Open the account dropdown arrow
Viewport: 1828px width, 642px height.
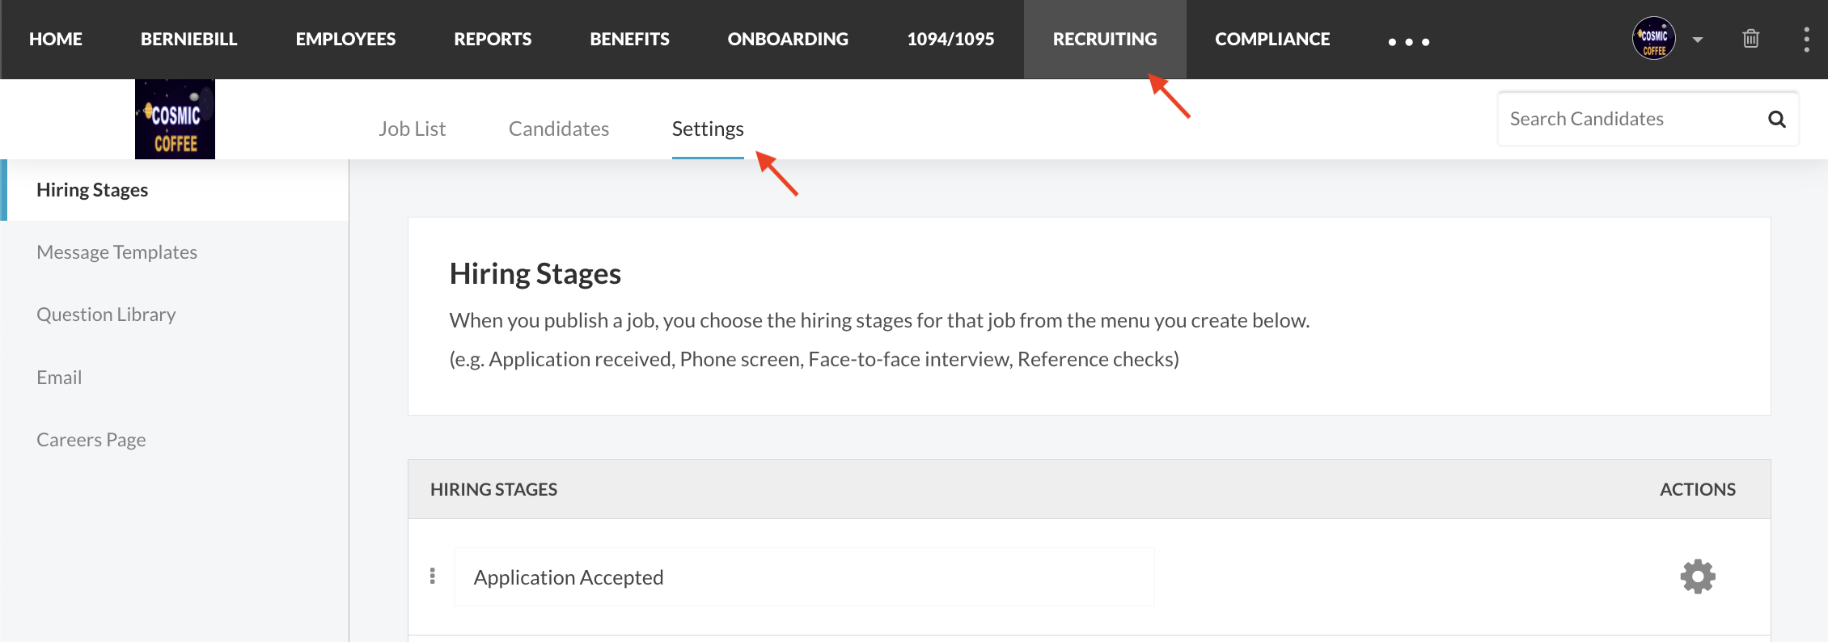tap(1698, 40)
